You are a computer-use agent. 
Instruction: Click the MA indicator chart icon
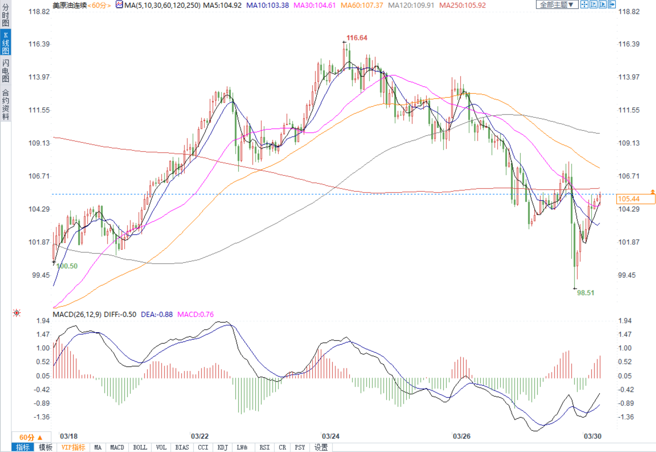point(119,5)
